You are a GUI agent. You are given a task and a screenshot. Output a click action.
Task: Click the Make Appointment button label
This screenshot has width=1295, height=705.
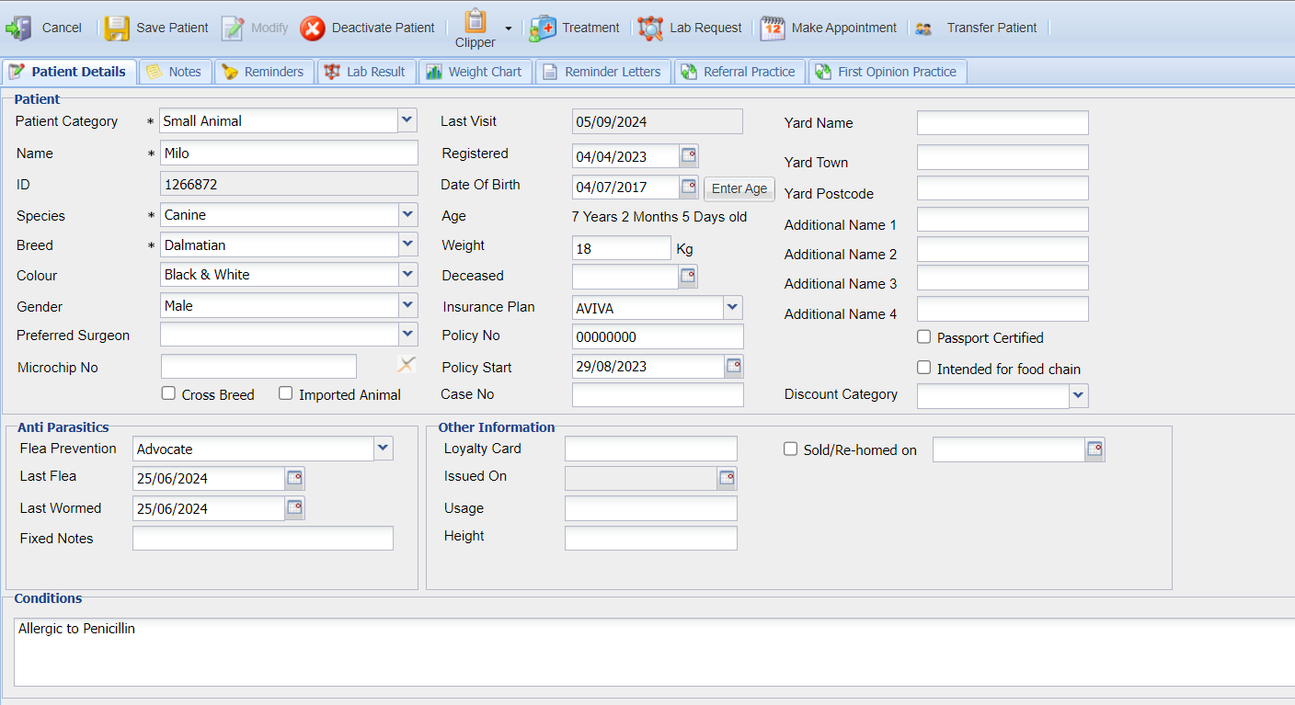[x=844, y=28]
